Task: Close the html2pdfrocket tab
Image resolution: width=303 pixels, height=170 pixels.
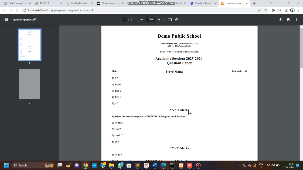Action: [92, 3]
